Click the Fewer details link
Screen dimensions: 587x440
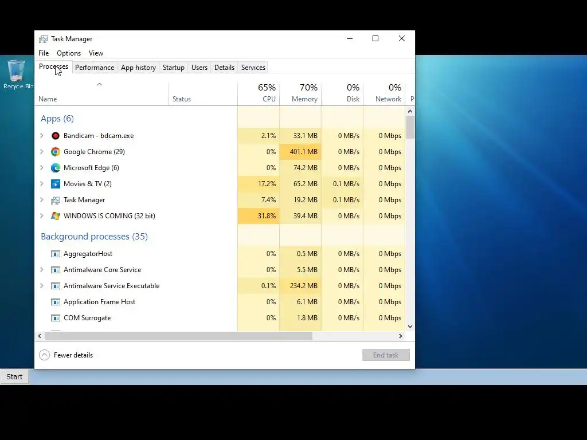tap(73, 355)
